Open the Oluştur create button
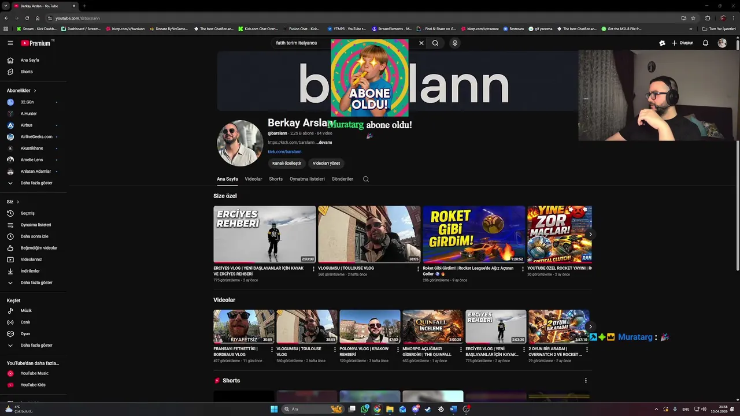Viewport: 740px width, 416px height. [682, 43]
